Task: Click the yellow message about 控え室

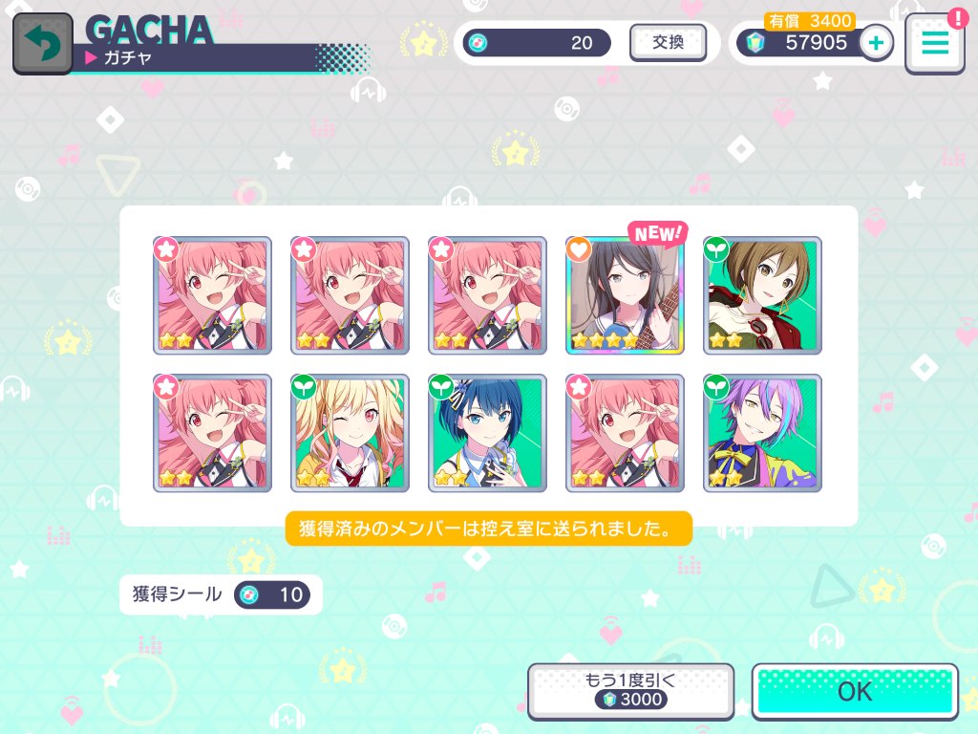Action: point(488,528)
